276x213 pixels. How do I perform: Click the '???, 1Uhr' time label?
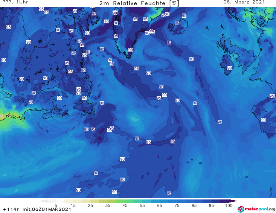click(x=15, y=2)
